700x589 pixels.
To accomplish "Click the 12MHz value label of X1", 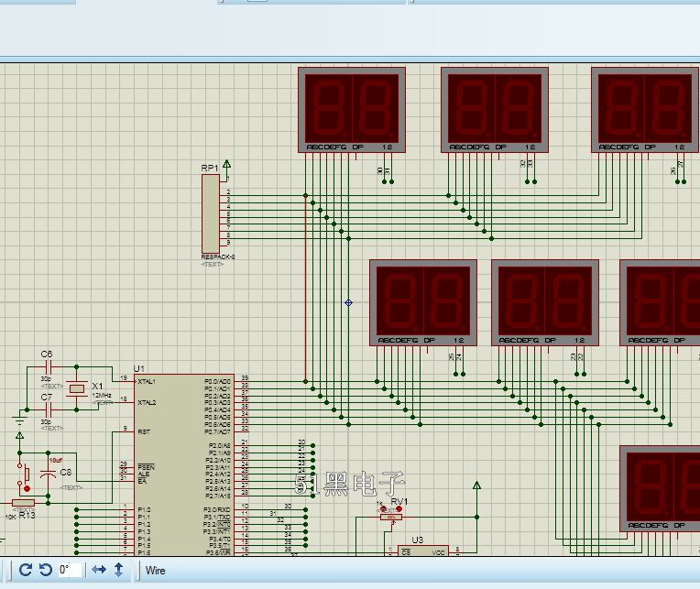I will [x=102, y=396].
